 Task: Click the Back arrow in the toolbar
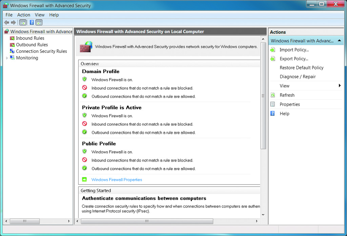pyautogui.click(x=6, y=22)
